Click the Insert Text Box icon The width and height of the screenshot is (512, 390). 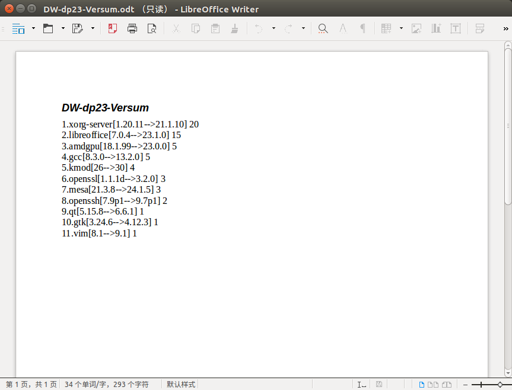[456, 28]
